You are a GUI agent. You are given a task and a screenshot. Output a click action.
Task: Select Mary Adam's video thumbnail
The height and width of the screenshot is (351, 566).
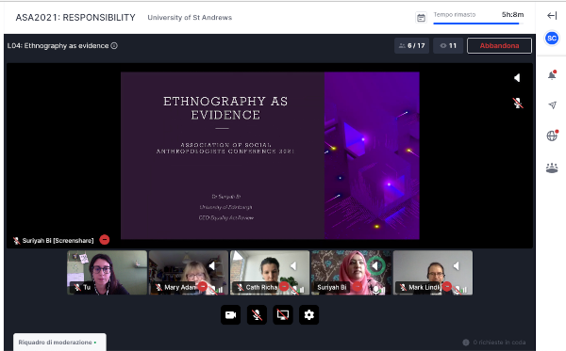pos(189,273)
